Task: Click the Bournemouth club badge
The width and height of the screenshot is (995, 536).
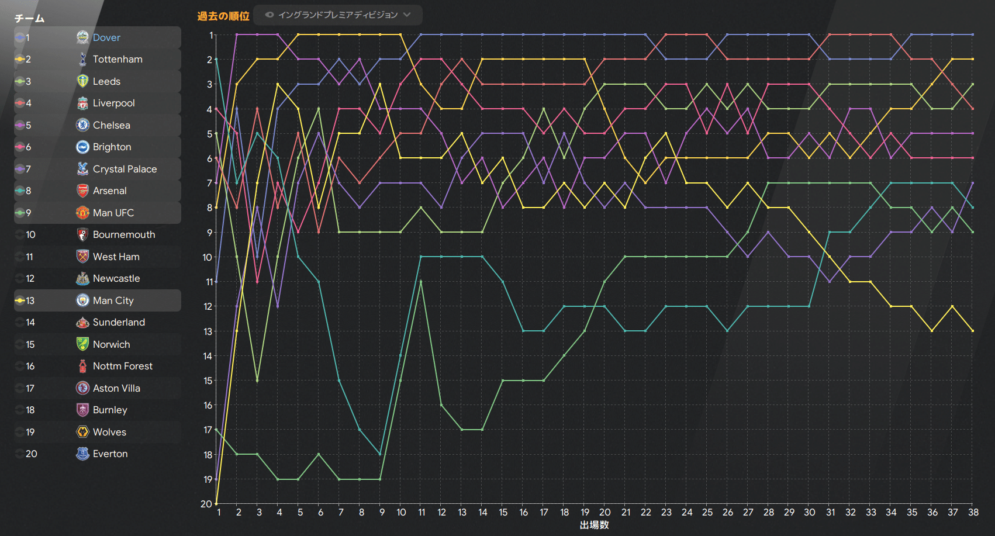Action: click(82, 234)
